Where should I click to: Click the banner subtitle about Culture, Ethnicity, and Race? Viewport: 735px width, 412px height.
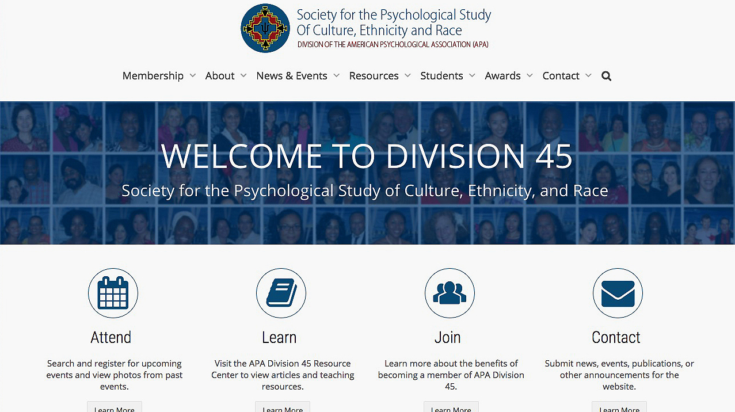[365, 190]
